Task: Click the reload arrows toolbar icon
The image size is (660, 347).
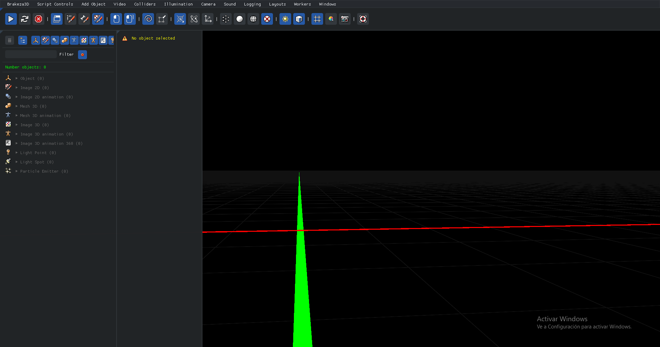Action: pos(25,19)
